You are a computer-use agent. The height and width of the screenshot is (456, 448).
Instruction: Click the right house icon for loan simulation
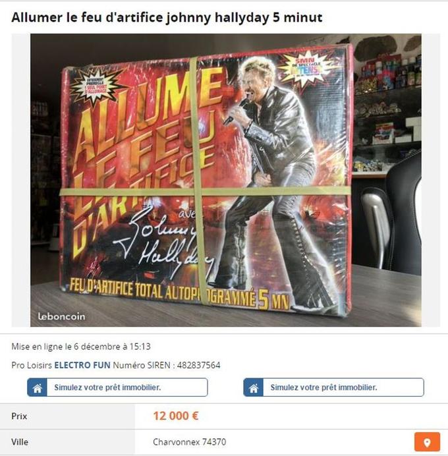254,387
